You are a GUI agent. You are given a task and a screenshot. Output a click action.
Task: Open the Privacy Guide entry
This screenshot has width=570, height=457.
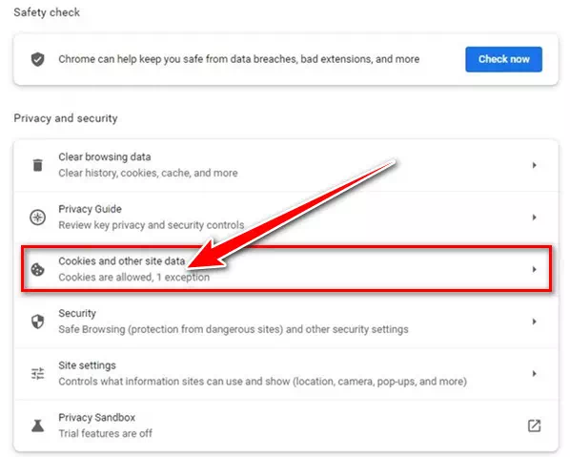click(x=286, y=218)
